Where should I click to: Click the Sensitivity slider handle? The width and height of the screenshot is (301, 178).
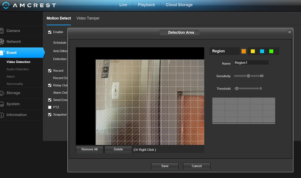click(x=248, y=76)
